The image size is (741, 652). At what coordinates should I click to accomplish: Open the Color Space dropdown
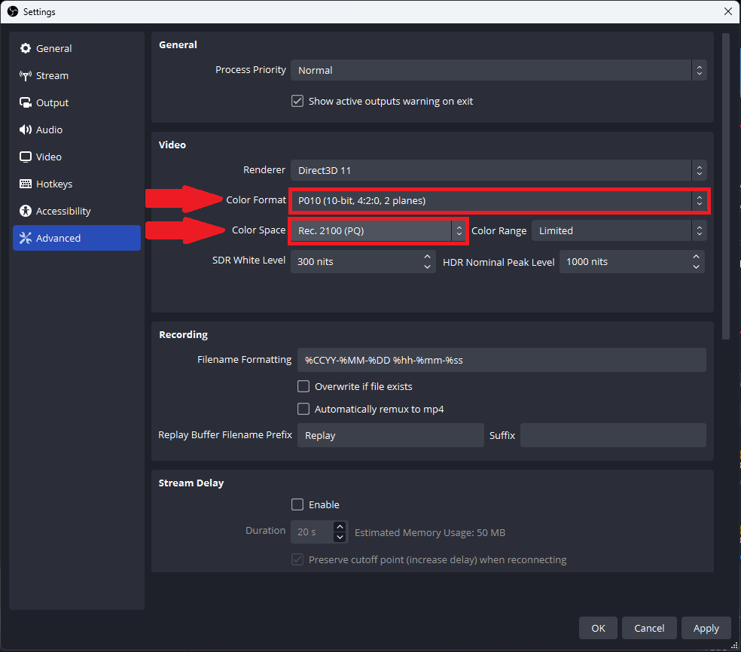[x=379, y=231]
